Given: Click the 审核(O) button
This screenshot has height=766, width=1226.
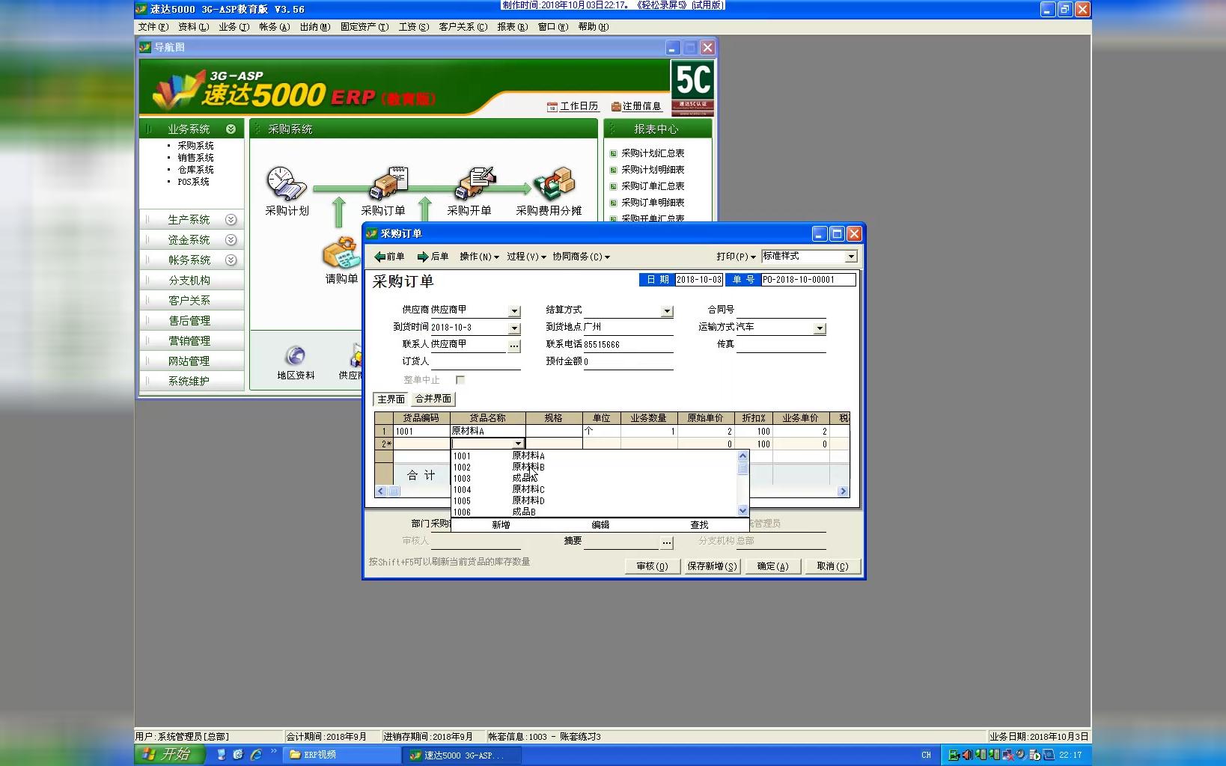Looking at the screenshot, I should coord(652,567).
